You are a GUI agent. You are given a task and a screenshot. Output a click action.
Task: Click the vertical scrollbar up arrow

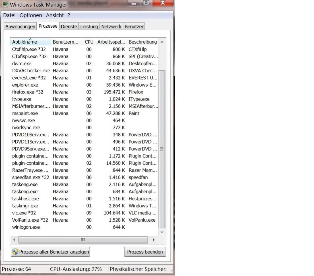coord(162,42)
